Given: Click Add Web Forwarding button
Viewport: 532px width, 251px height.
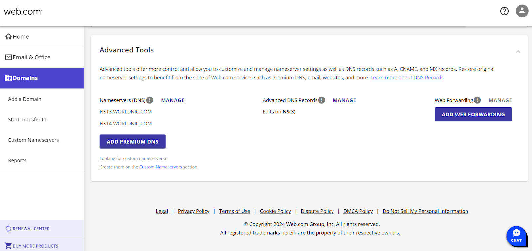Looking at the screenshot, I should pyautogui.click(x=473, y=114).
